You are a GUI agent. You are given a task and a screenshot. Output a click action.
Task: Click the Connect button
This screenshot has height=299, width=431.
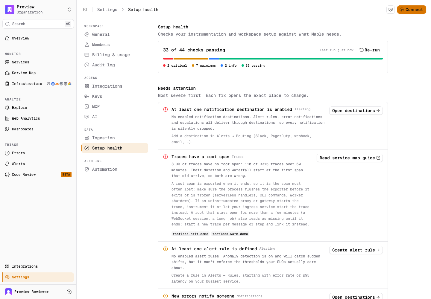click(412, 10)
